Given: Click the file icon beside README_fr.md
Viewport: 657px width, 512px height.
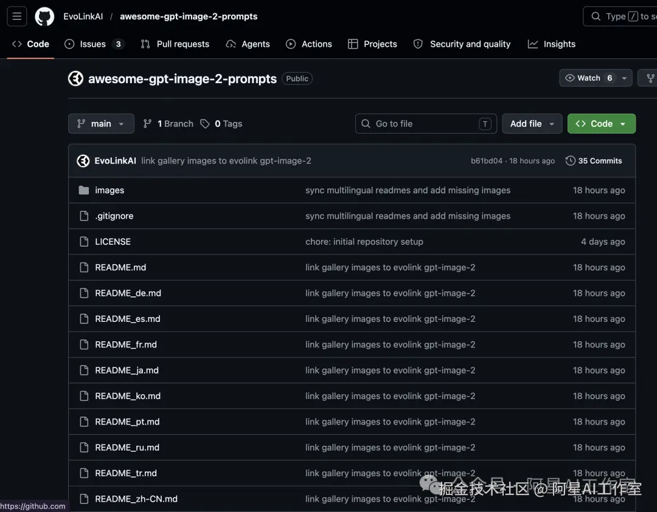Looking at the screenshot, I should coord(84,345).
